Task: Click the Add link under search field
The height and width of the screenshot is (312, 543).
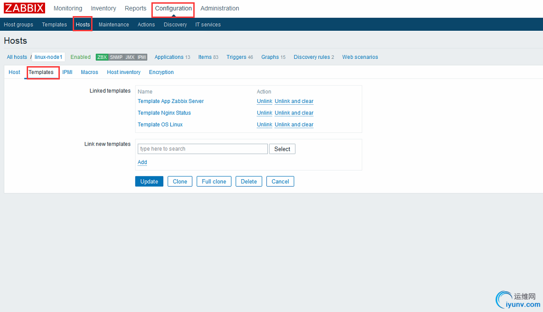Action: (x=142, y=162)
